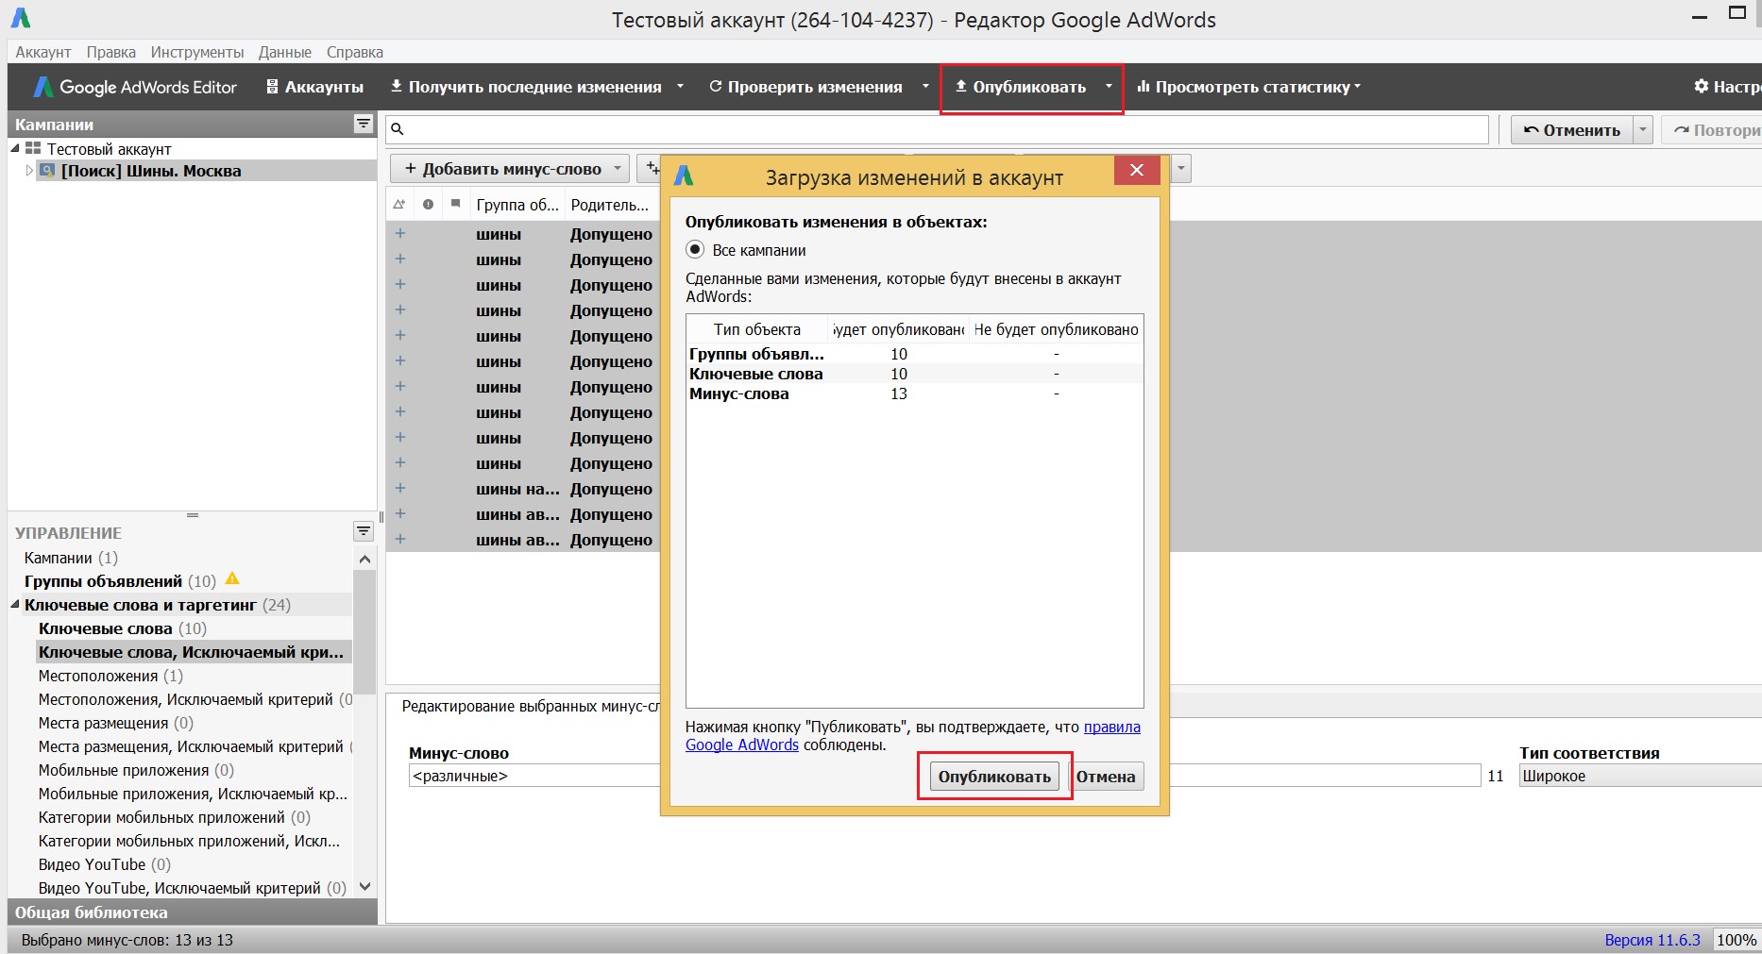Select Мобильные приложения (0) list item
The height and width of the screenshot is (954, 1762).
pos(136,770)
